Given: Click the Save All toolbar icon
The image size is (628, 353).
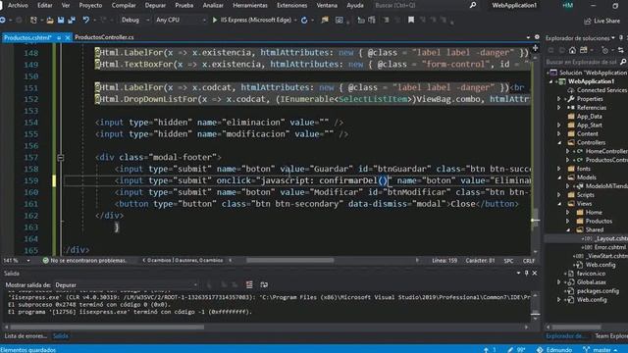Looking at the screenshot, I should [x=72, y=20].
